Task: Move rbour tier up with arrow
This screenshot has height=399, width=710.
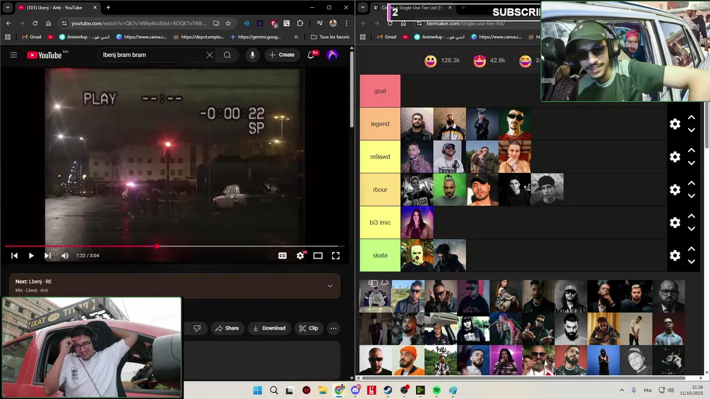Action: (692, 183)
